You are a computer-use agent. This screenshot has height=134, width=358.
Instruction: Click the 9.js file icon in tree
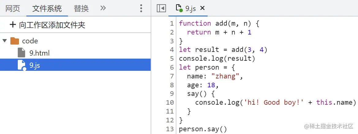coord(22,65)
